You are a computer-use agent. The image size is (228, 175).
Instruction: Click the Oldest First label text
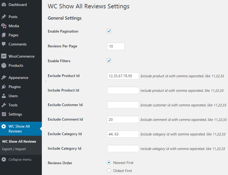click(122, 171)
